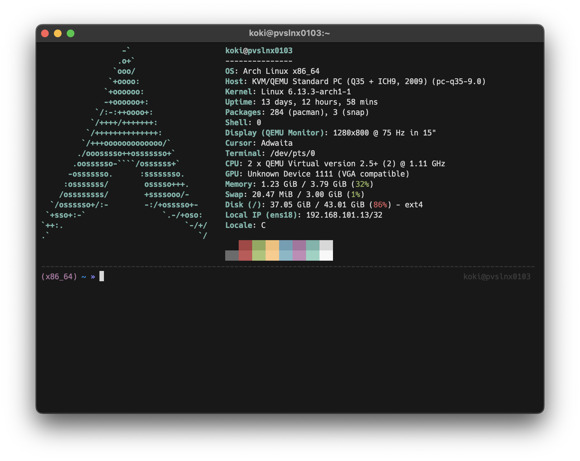Click the dark gray swatch in the palette
This screenshot has height=461, width=580.
232,255
